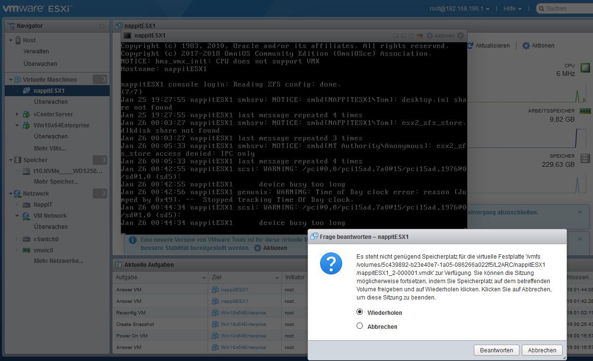The width and height of the screenshot is (593, 361).
Task: Click the Virtuelle Maschinen icon
Action: pyautogui.click(x=18, y=80)
